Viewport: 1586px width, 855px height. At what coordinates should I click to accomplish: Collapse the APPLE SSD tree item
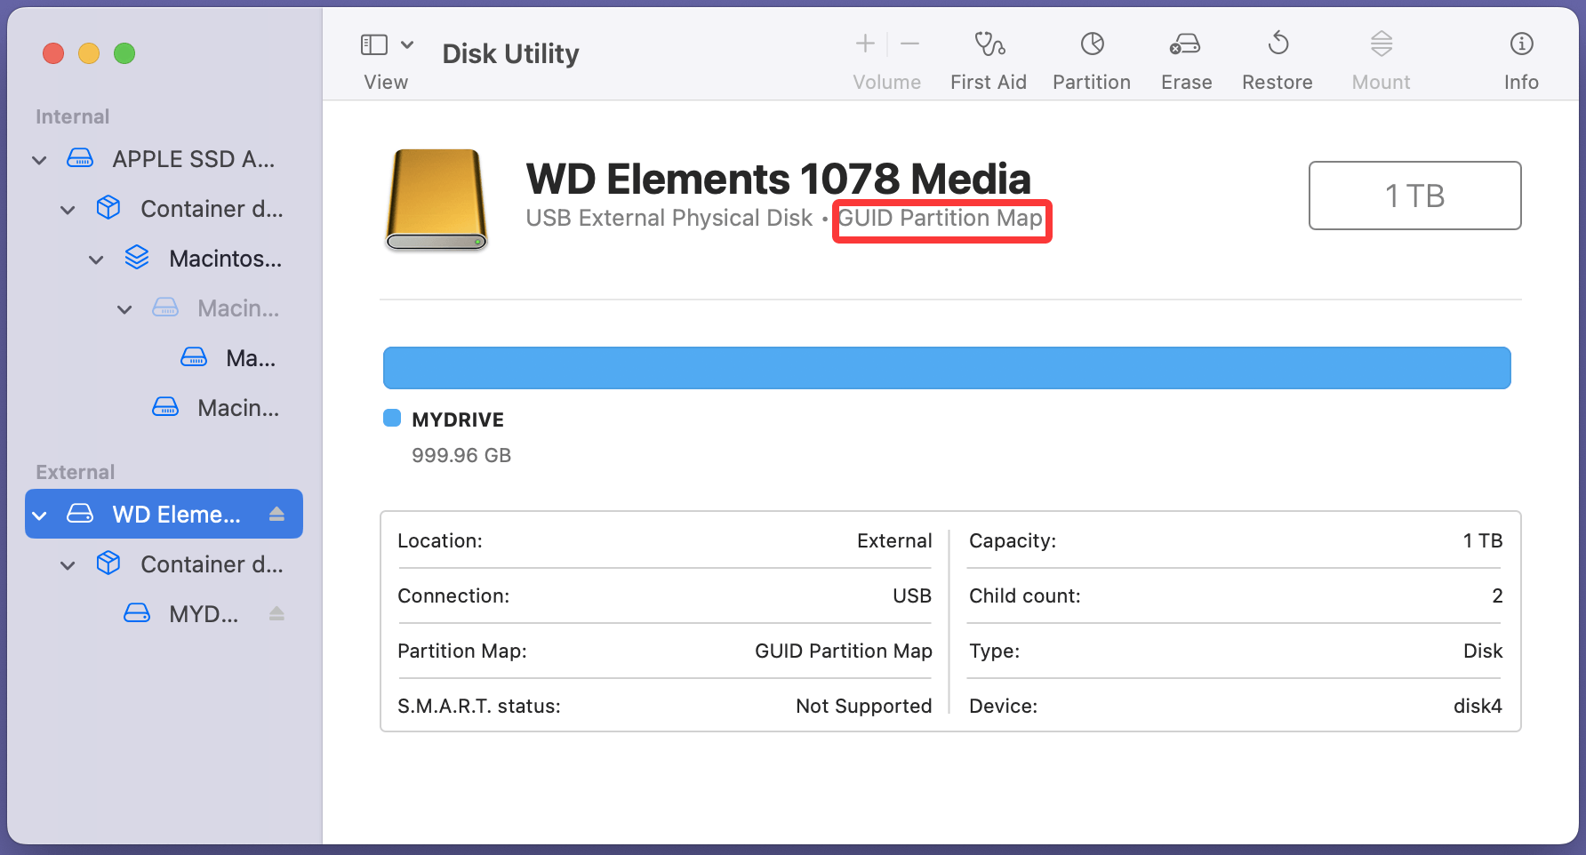click(39, 159)
